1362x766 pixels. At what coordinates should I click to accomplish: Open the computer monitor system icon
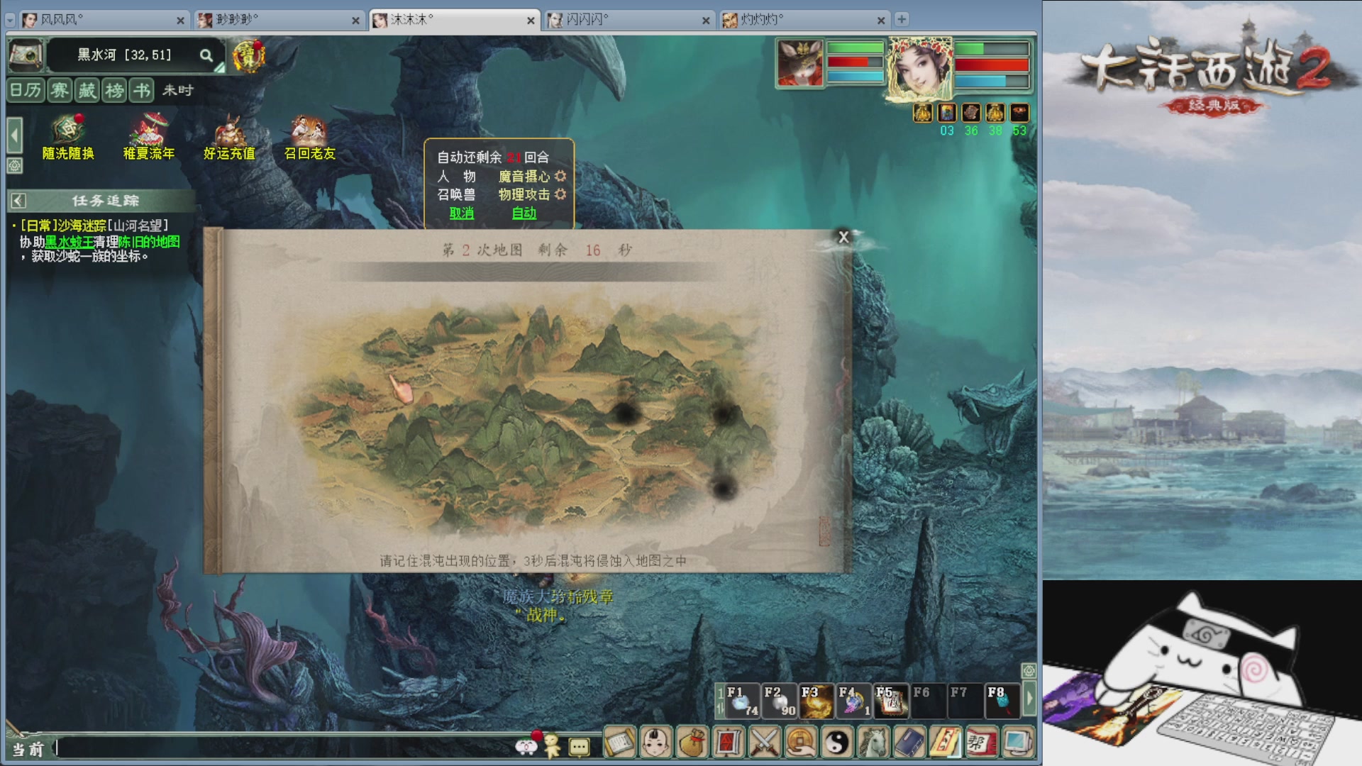pyautogui.click(x=1018, y=743)
